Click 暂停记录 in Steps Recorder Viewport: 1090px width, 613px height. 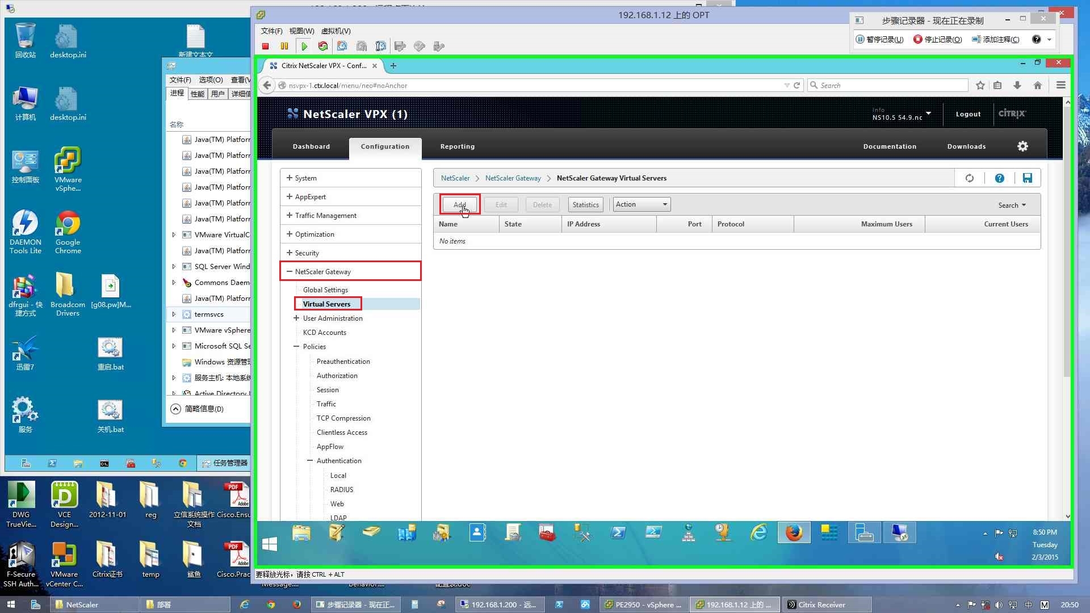click(x=879, y=39)
